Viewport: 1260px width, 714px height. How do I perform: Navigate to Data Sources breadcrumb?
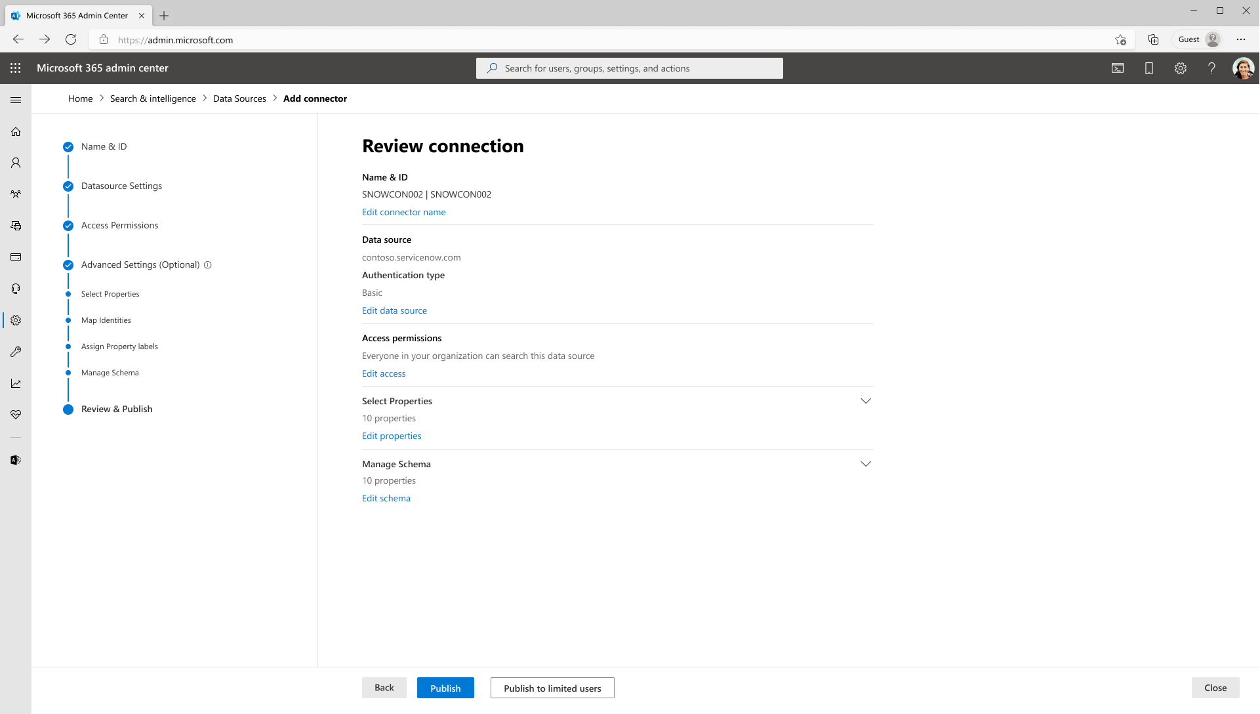pyautogui.click(x=239, y=98)
